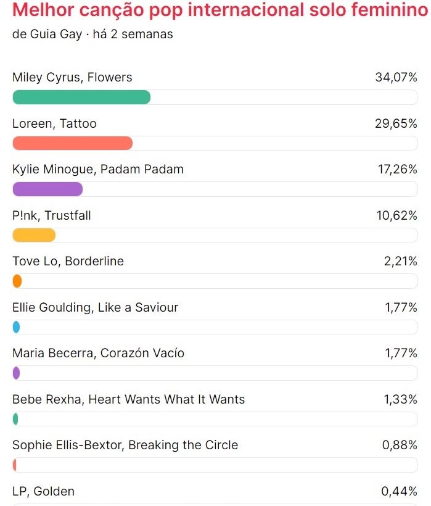Click the orange Tove Lo bar dot
The height and width of the screenshot is (506, 431).
(x=17, y=281)
